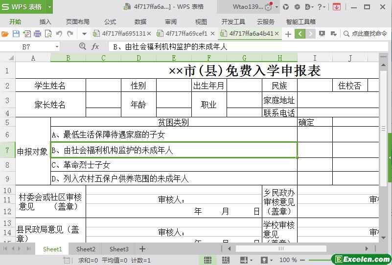Switch to Sheet2 tab
This screenshot has height=265, width=392.
(x=86, y=249)
